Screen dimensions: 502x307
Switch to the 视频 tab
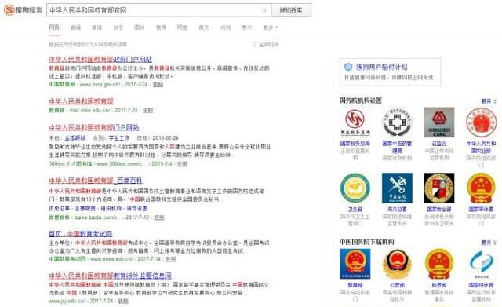pos(161,27)
